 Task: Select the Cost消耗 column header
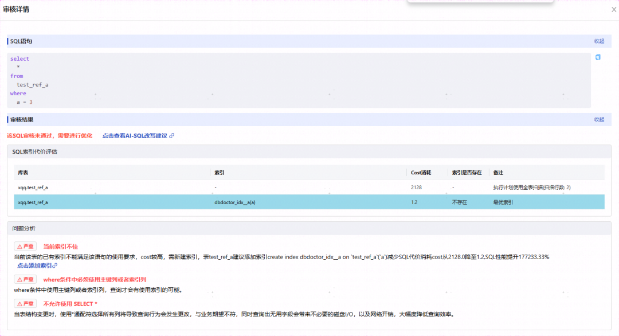pos(421,173)
